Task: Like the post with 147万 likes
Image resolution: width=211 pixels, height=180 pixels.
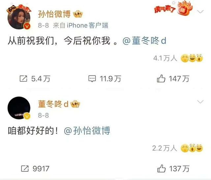Action: 161,78
